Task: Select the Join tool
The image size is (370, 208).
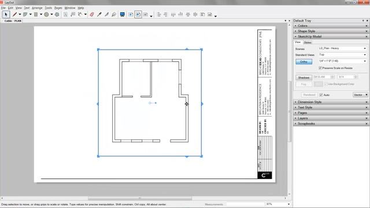Action: click(114, 14)
